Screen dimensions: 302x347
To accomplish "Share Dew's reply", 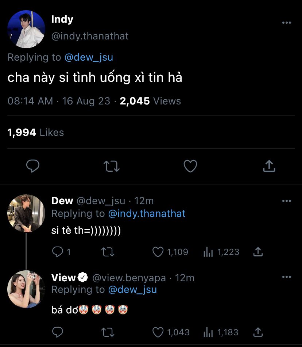I will coord(258,252).
